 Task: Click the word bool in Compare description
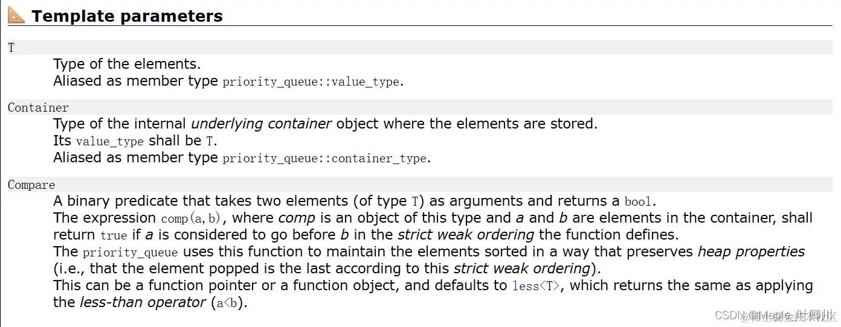pyautogui.click(x=638, y=202)
